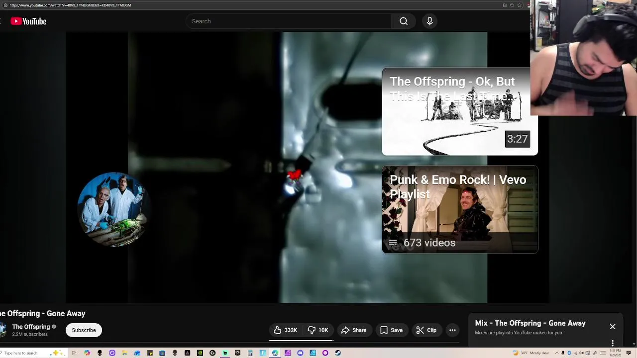Create a Clip of the video
The height and width of the screenshot is (358, 637).
tap(426, 330)
